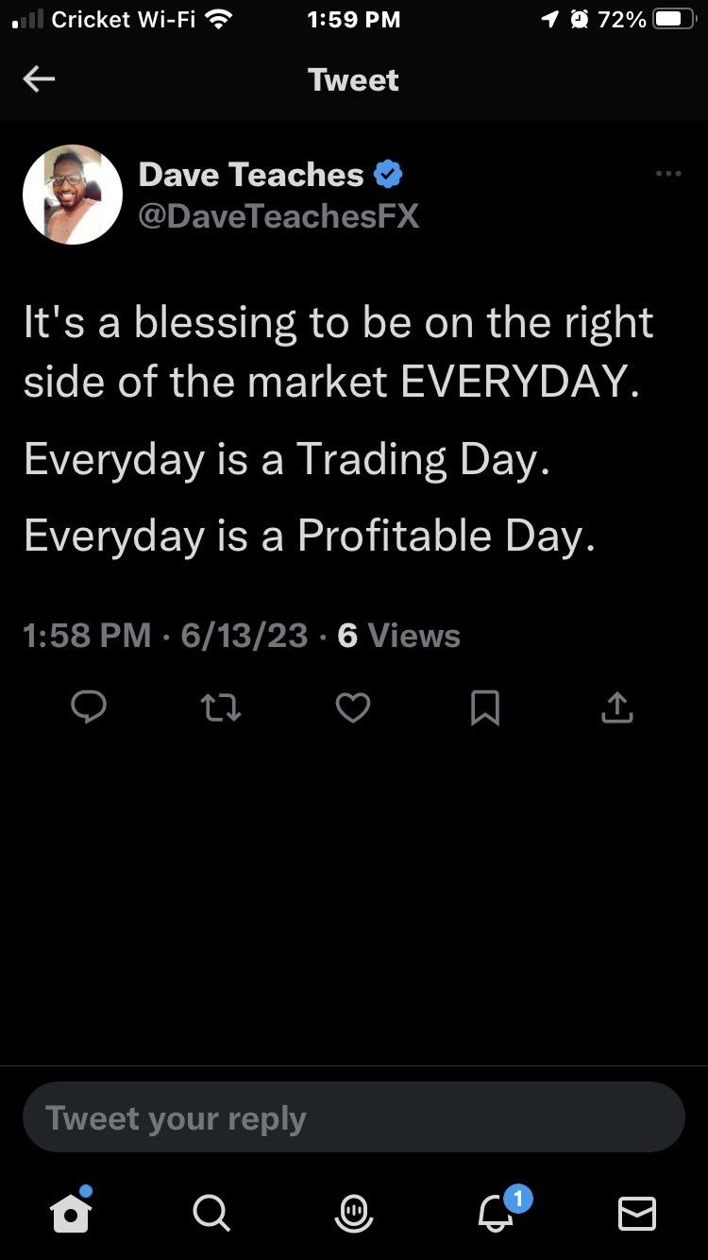Tap the back arrow icon
Image resolution: width=708 pixels, height=1260 pixels.
(x=39, y=80)
